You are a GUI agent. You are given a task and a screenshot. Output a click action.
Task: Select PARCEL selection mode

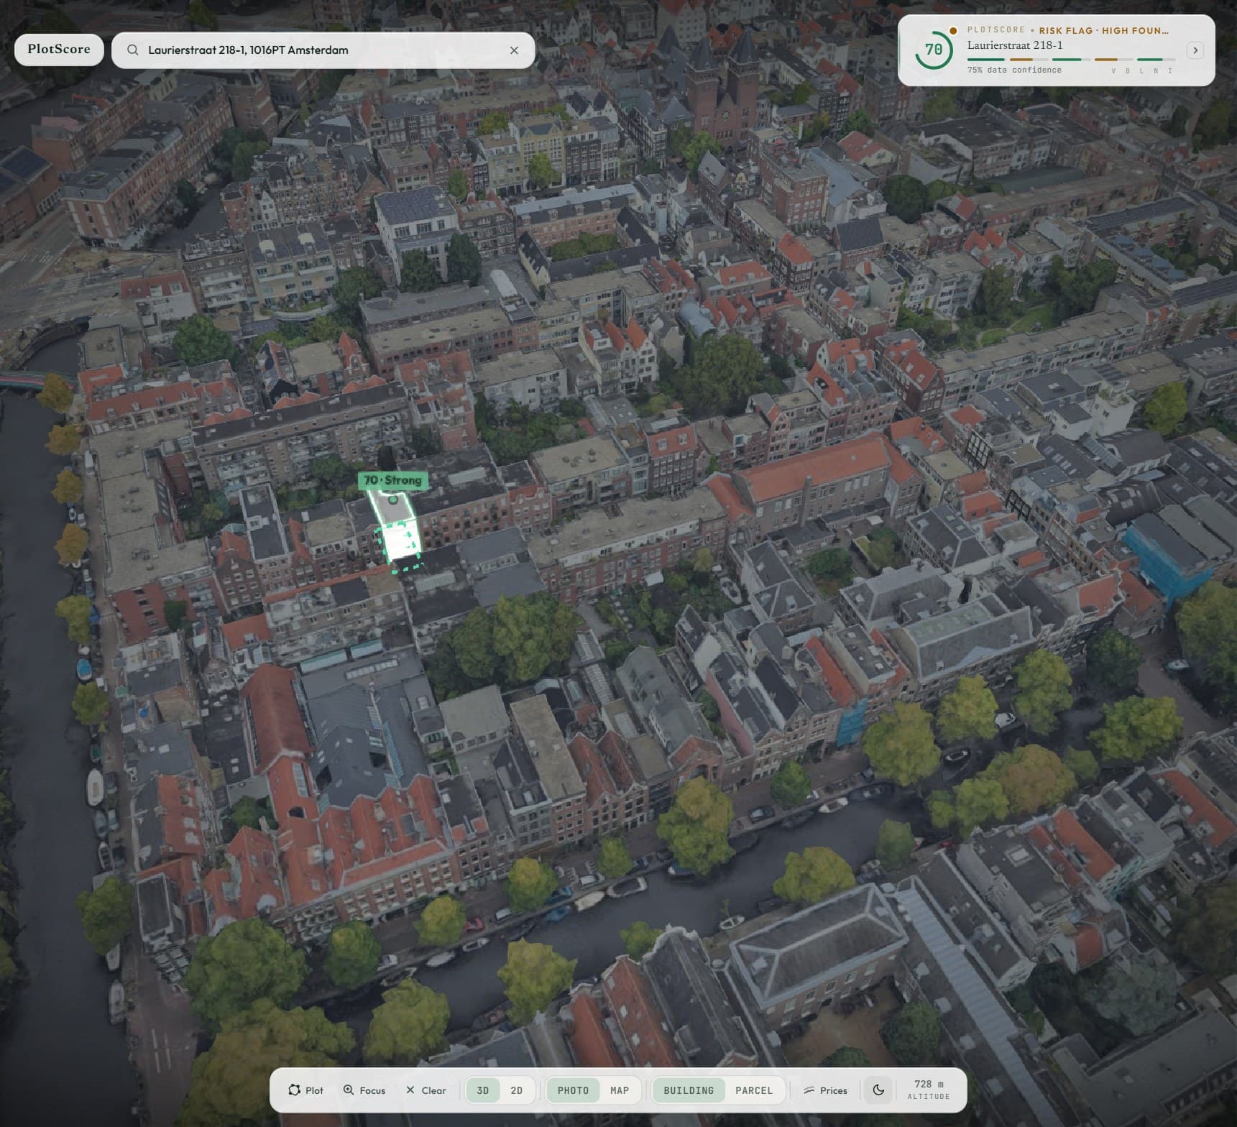pyautogui.click(x=754, y=1090)
